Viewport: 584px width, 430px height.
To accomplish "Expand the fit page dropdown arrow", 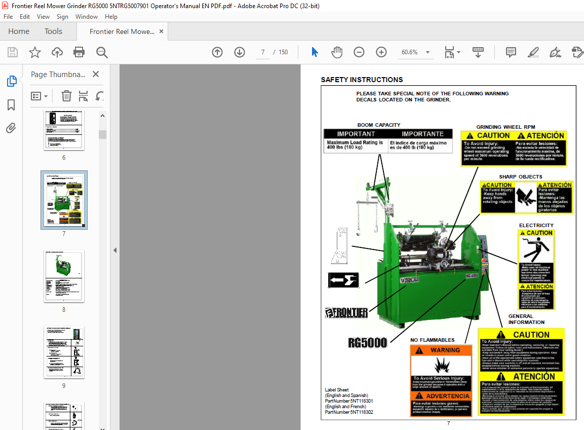I will (458, 52).
